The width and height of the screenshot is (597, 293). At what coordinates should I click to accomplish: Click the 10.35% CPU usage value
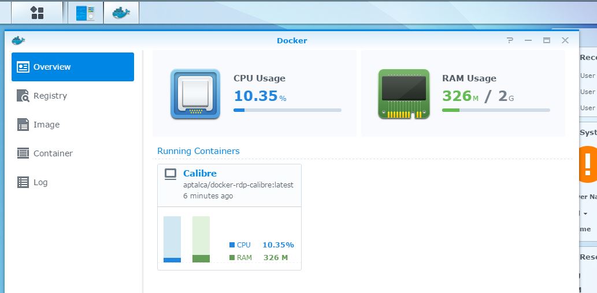260,96
